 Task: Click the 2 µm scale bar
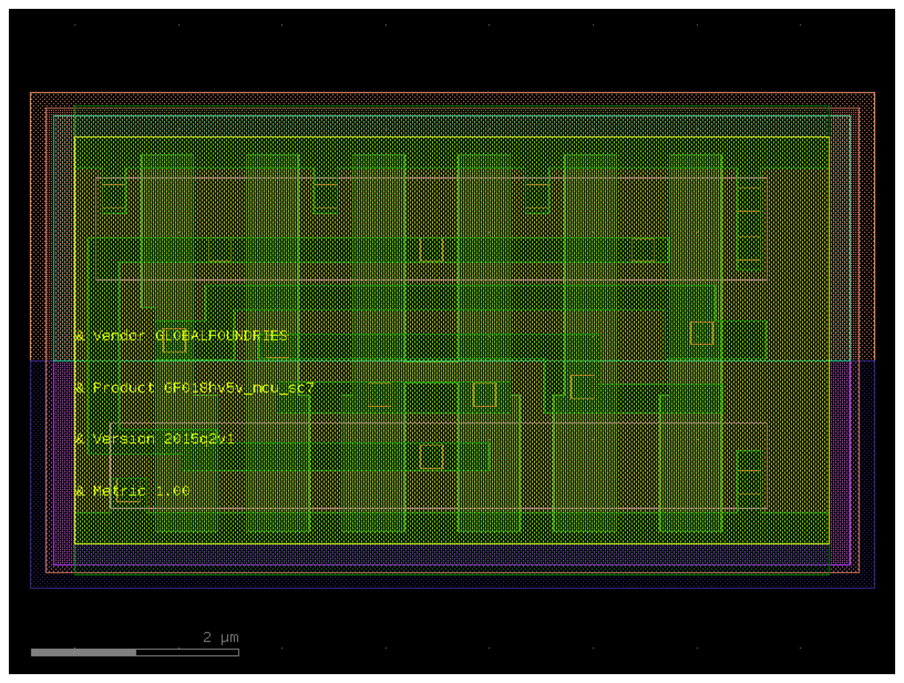click(135, 652)
